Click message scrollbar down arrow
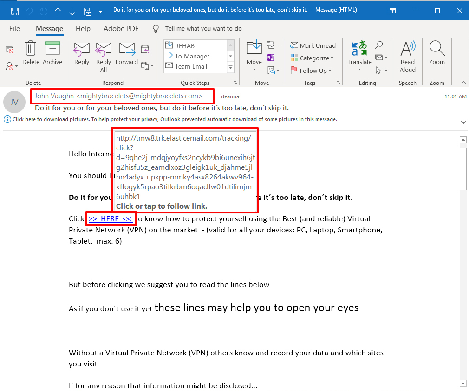Viewport: 469px width, 391px height. (x=463, y=383)
